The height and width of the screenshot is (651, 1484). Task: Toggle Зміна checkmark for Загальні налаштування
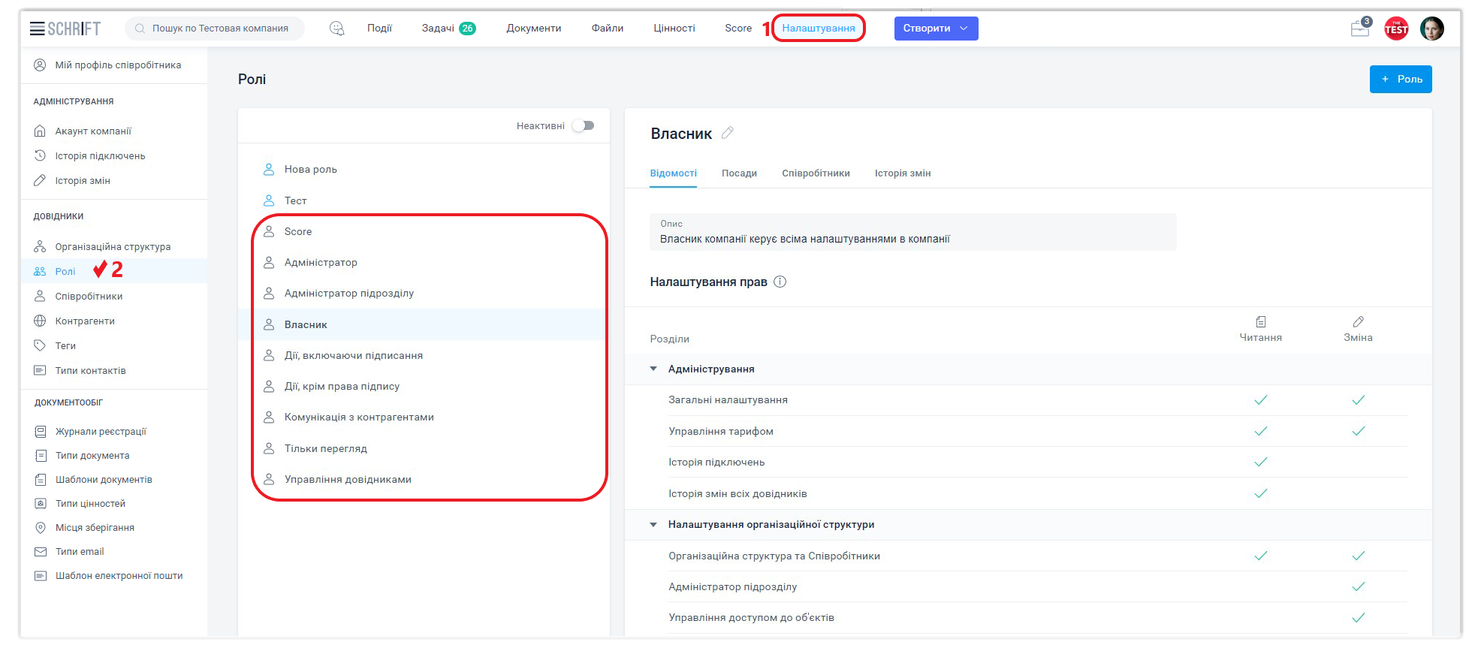[x=1358, y=400]
